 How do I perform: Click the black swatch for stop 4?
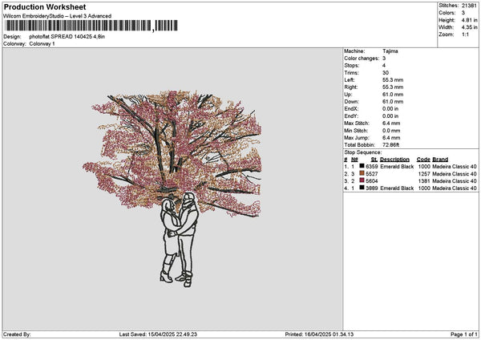coord(362,188)
